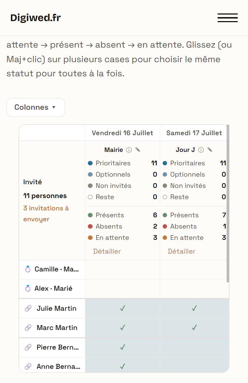Go to Digiwed.fr home logo

point(35,18)
